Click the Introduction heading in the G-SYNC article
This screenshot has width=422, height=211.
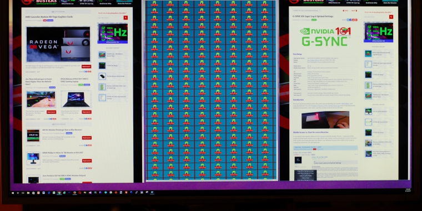[x=299, y=100]
